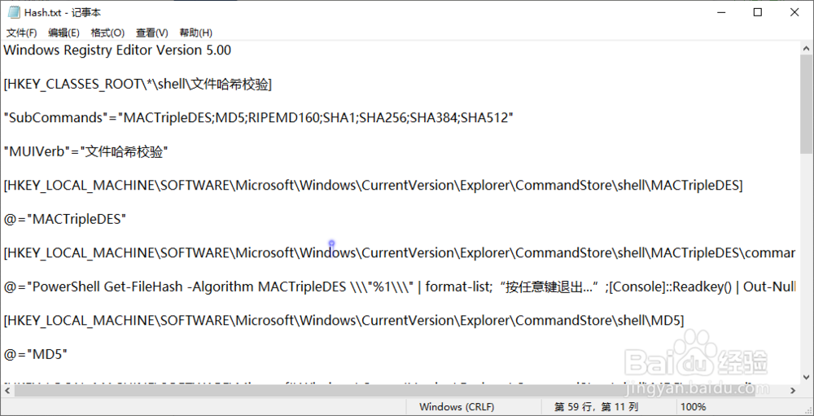Click the line @="MD5"
The image size is (814, 416).
(x=36, y=354)
